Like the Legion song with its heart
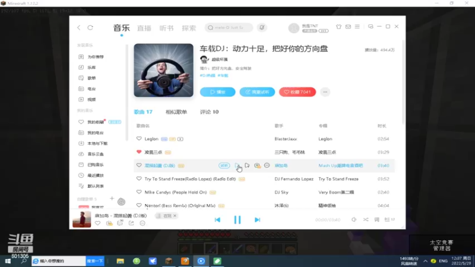The width and height of the screenshot is (475, 267). tap(139, 139)
